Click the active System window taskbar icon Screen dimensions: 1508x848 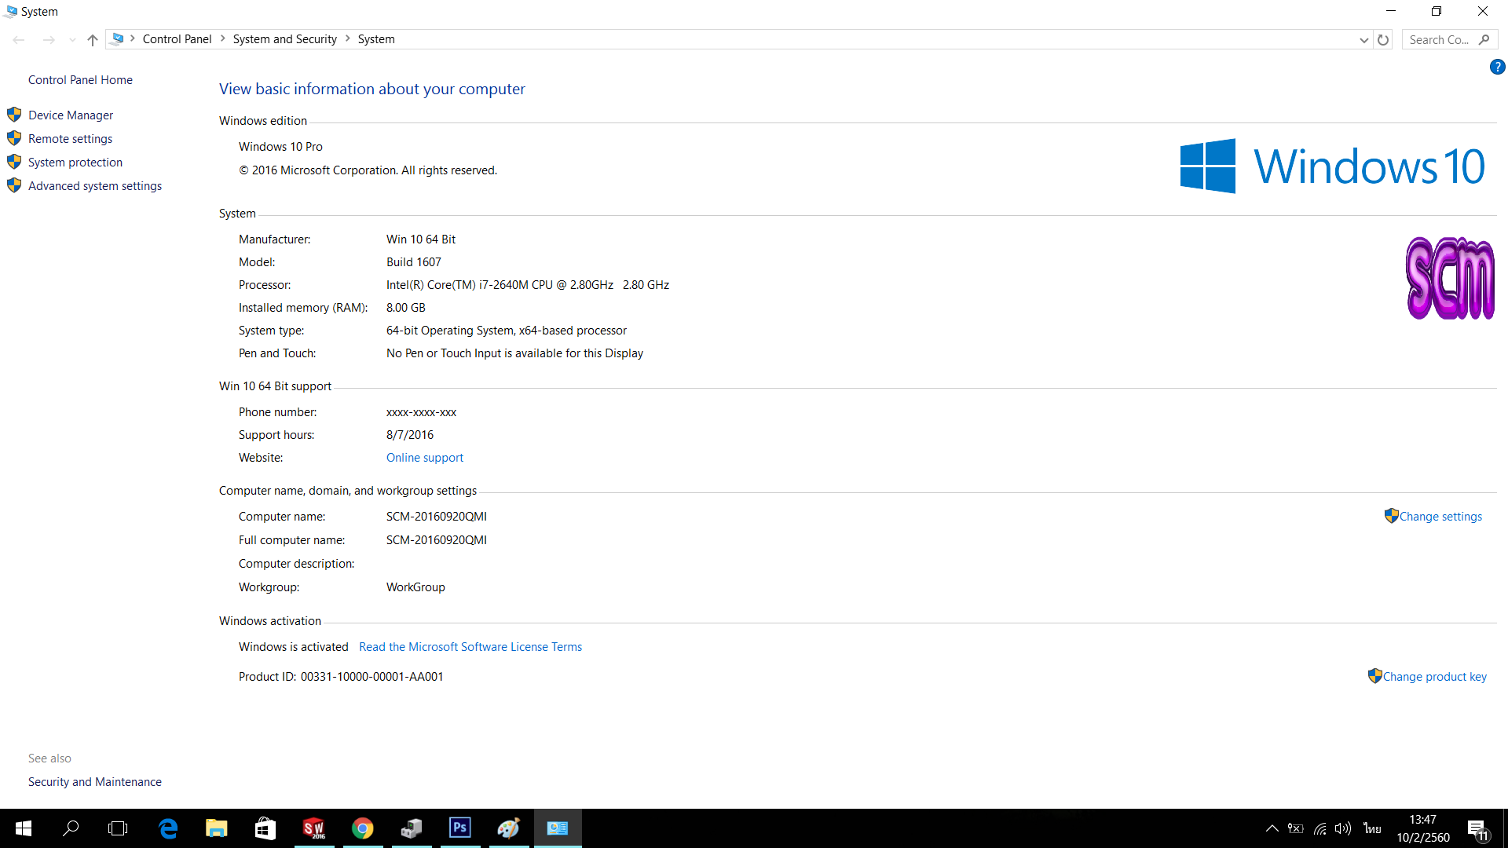[x=558, y=828]
